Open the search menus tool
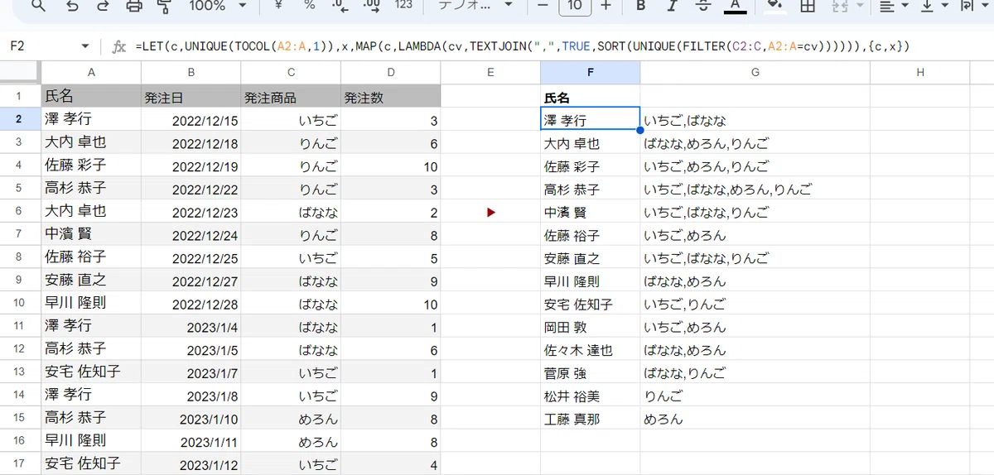Viewport: 994px width, 475px height. click(x=39, y=5)
